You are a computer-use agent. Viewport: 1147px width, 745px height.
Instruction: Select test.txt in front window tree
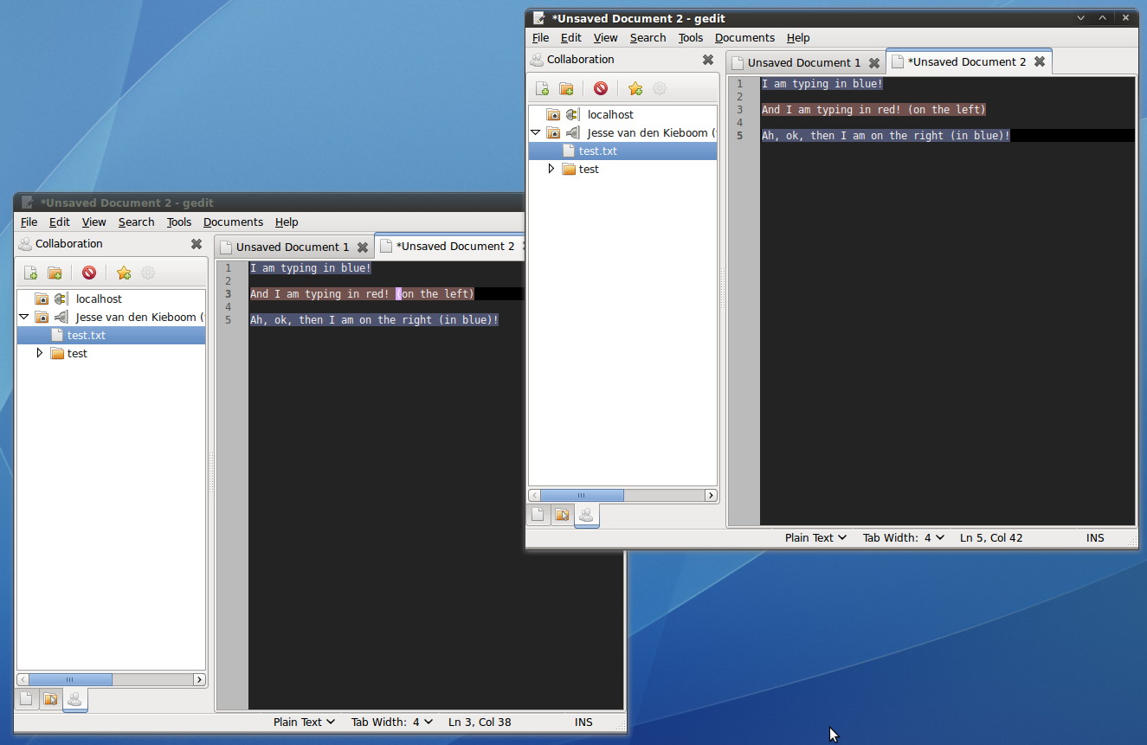pyautogui.click(x=623, y=151)
